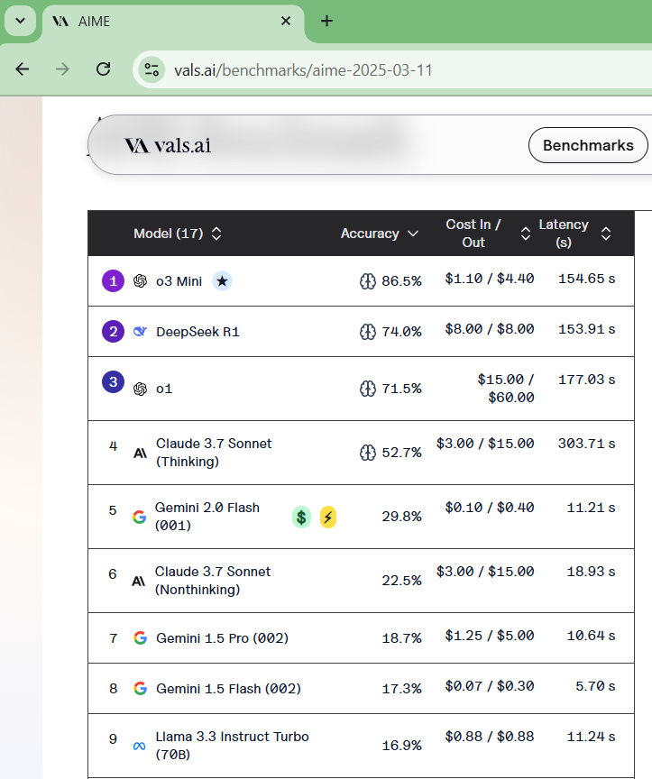The width and height of the screenshot is (652, 779).
Task: Open the o1 model name
Action: pyautogui.click(x=164, y=389)
